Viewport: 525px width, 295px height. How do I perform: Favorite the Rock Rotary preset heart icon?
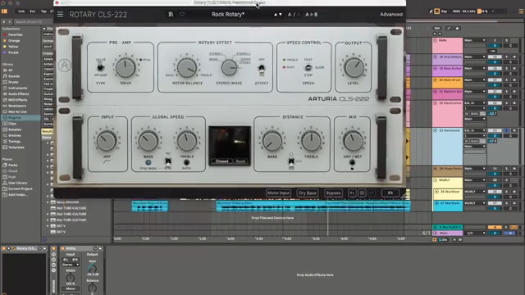pos(182,15)
